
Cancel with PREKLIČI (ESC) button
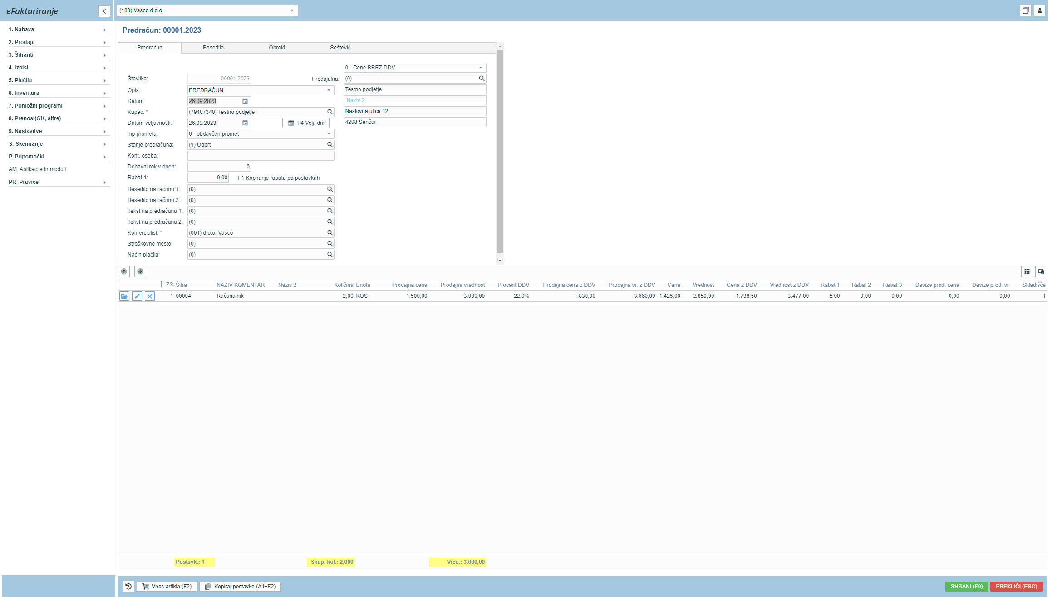pyautogui.click(x=1017, y=587)
